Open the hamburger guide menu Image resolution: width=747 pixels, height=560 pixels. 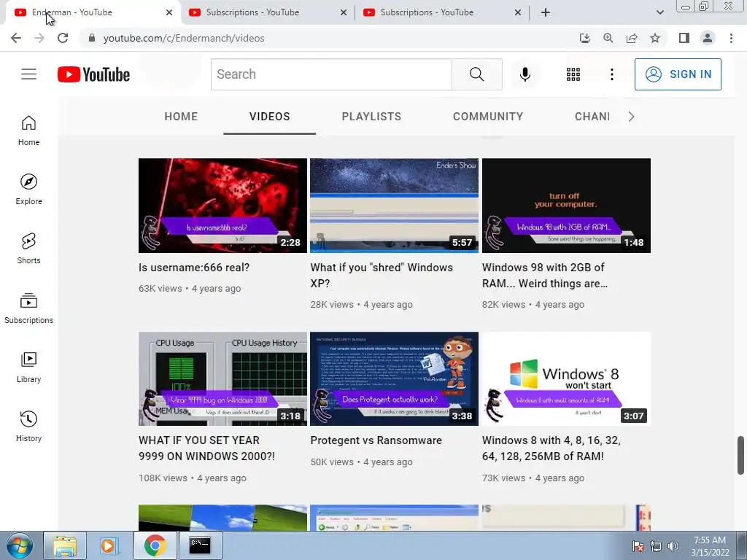click(x=28, y=74)
